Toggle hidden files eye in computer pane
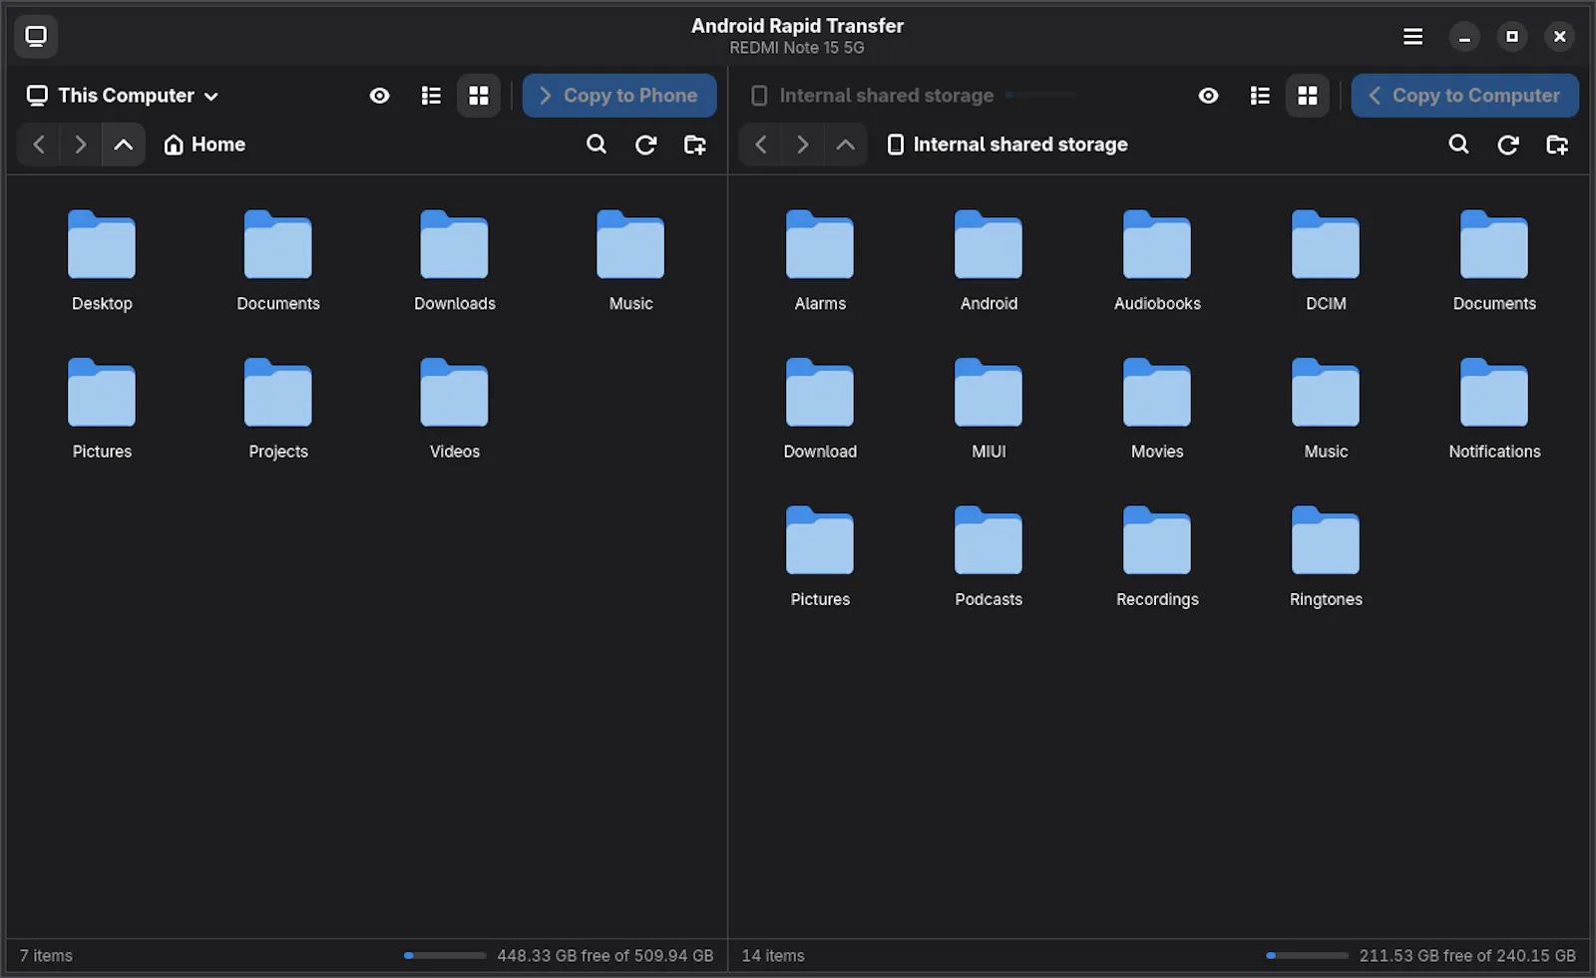This screenshot has width=1596, height=978. (379, 96)
